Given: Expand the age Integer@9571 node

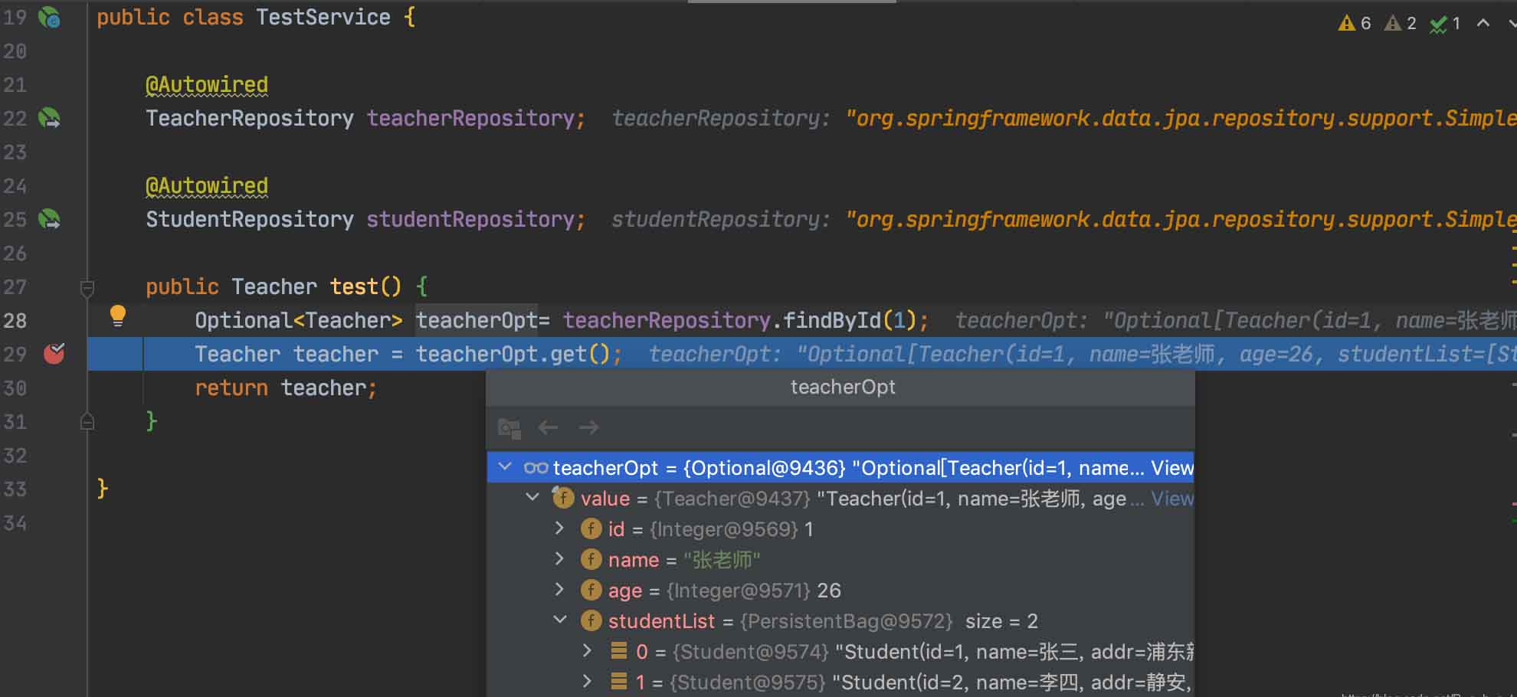Looking at the screenshot, I should (559, 589).
